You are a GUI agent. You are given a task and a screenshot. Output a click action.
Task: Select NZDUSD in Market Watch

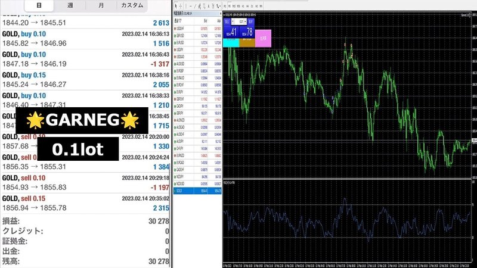point(197,183)
